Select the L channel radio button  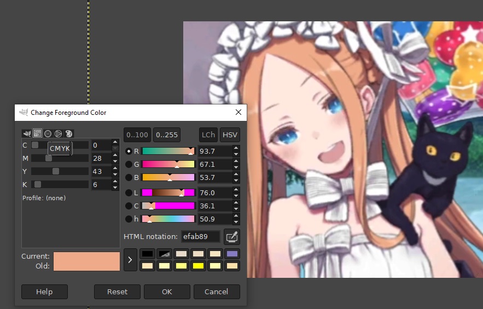(129, 193)
